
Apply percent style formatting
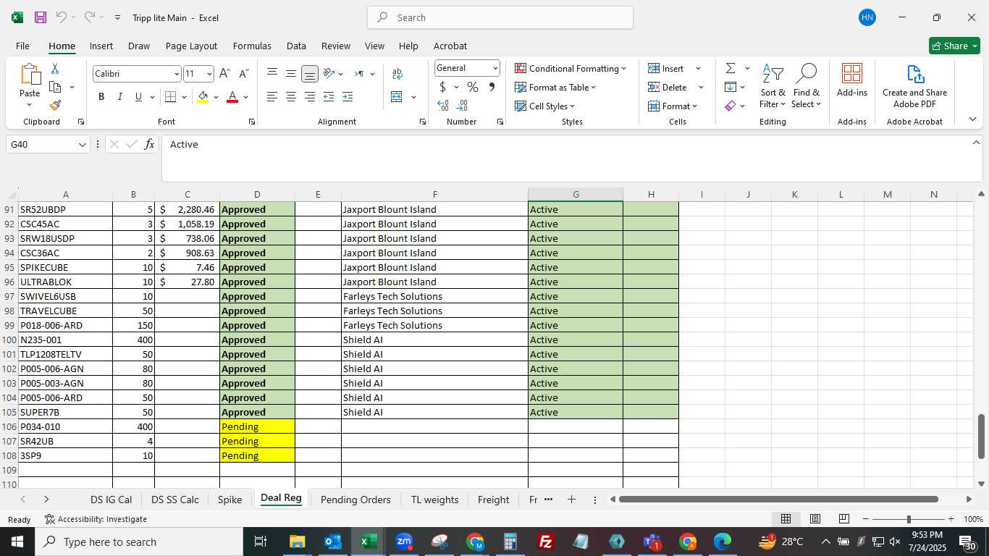pyautogui.click(x=473, y=87)
